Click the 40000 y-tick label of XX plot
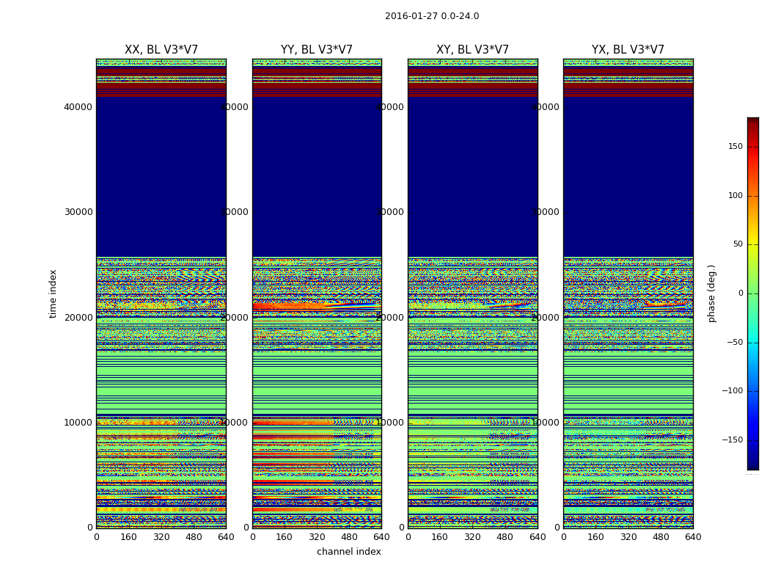 78,106
